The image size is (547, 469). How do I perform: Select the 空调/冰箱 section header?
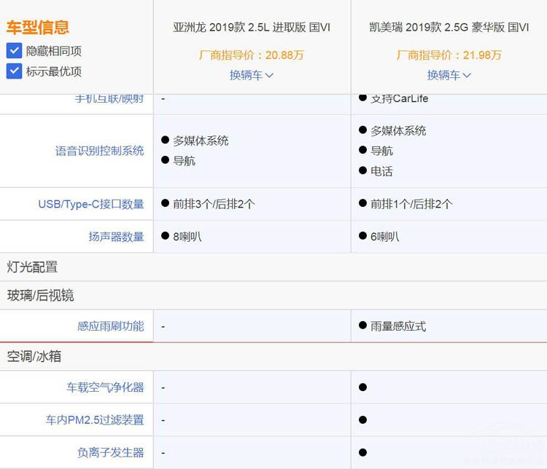pyautogui.click(x=35, y=357)
